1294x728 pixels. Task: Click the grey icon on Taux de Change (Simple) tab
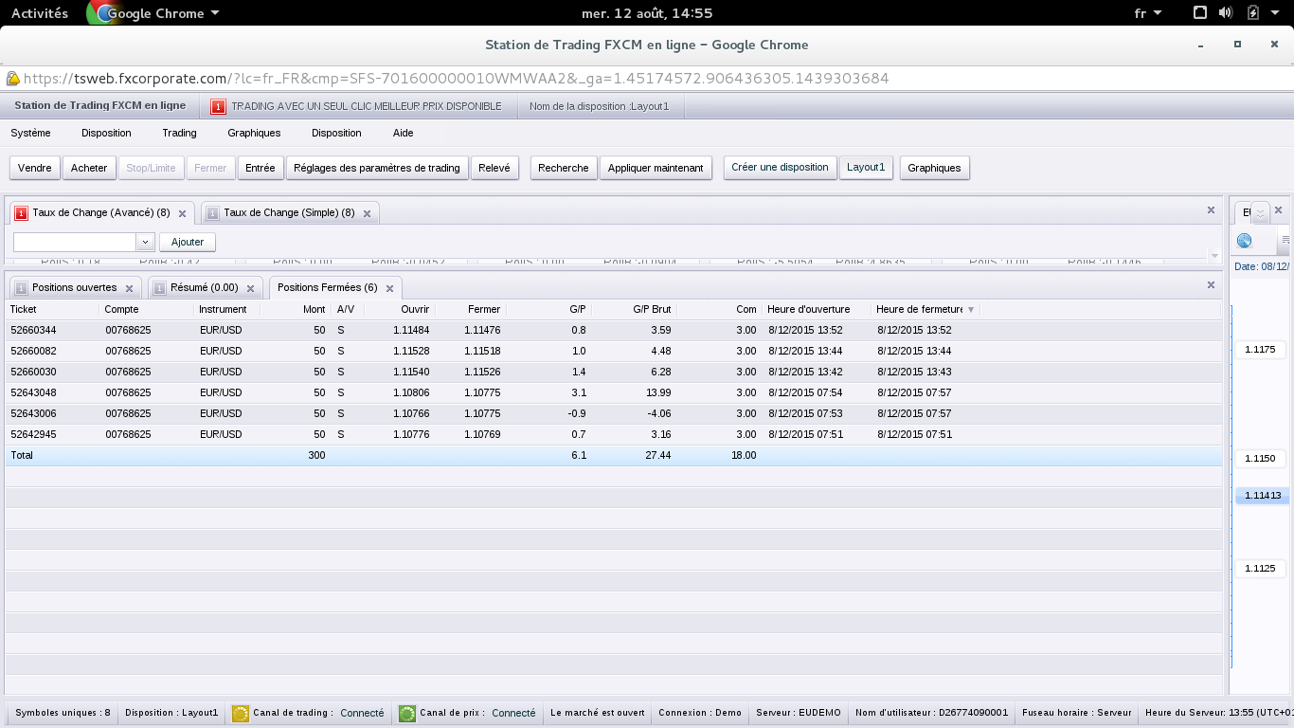pos(212,213)
